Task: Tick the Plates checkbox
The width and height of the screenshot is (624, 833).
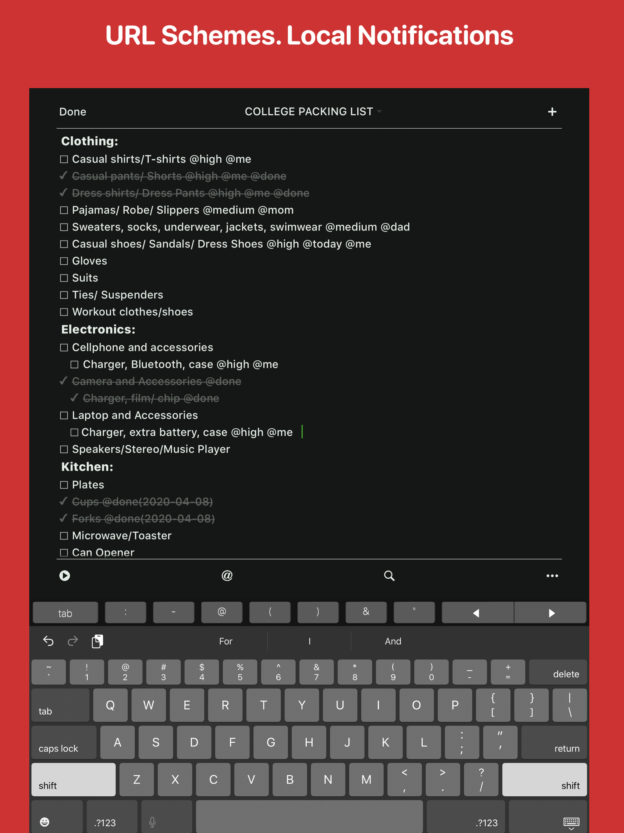Action: click(x=64, y=485)
